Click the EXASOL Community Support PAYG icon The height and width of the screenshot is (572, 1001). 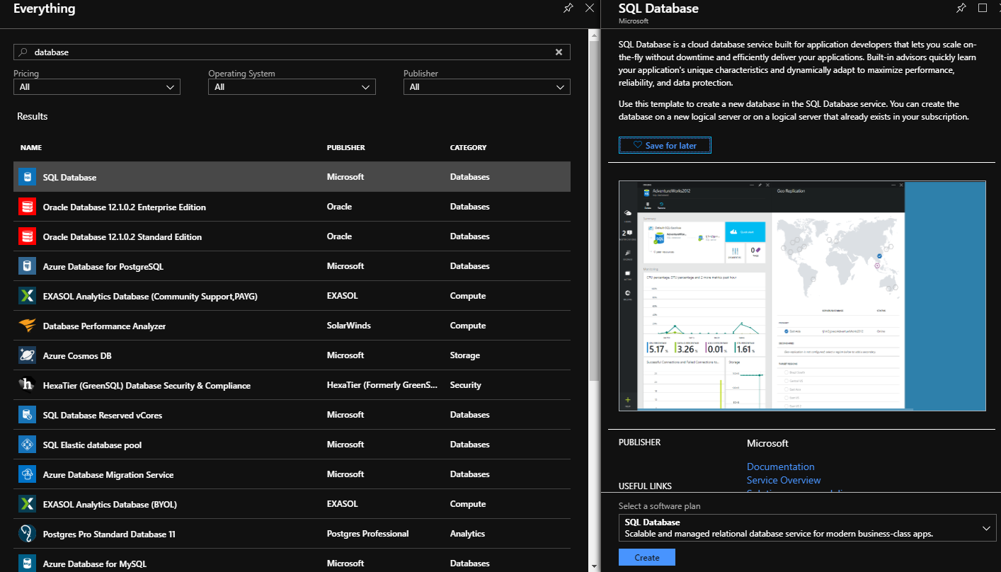pyautogui.click(x=27, y=296)
